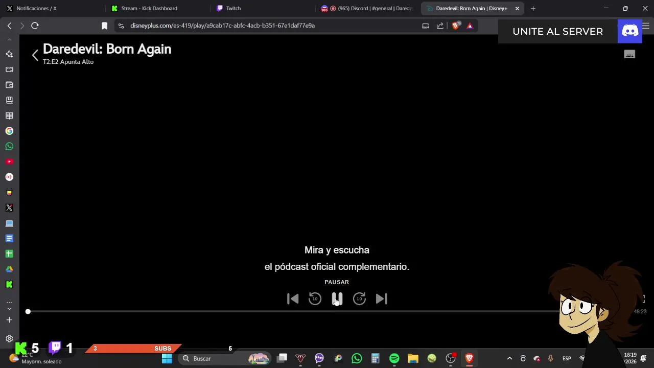
Task: Restart the episode with the previous-track button
Action: 293,298
